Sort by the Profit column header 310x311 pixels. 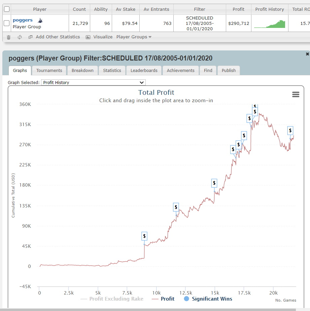click(x=239, y=9)
